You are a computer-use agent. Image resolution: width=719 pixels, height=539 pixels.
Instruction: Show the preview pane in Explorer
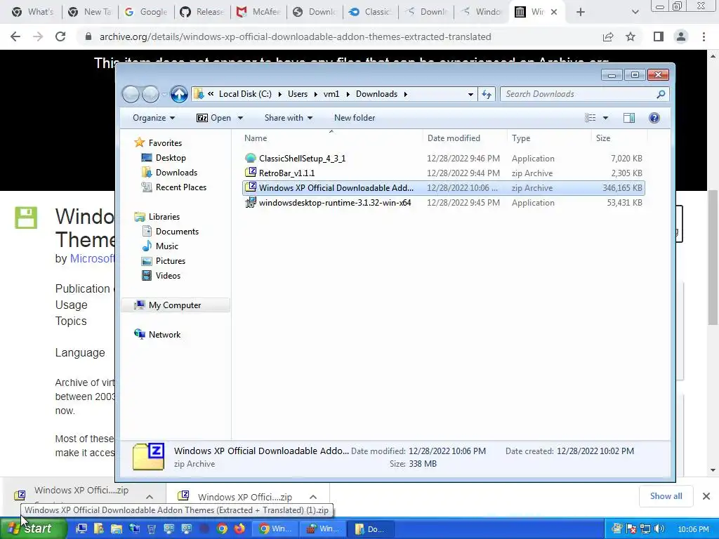pyautogui.click(x=628, y=118)
